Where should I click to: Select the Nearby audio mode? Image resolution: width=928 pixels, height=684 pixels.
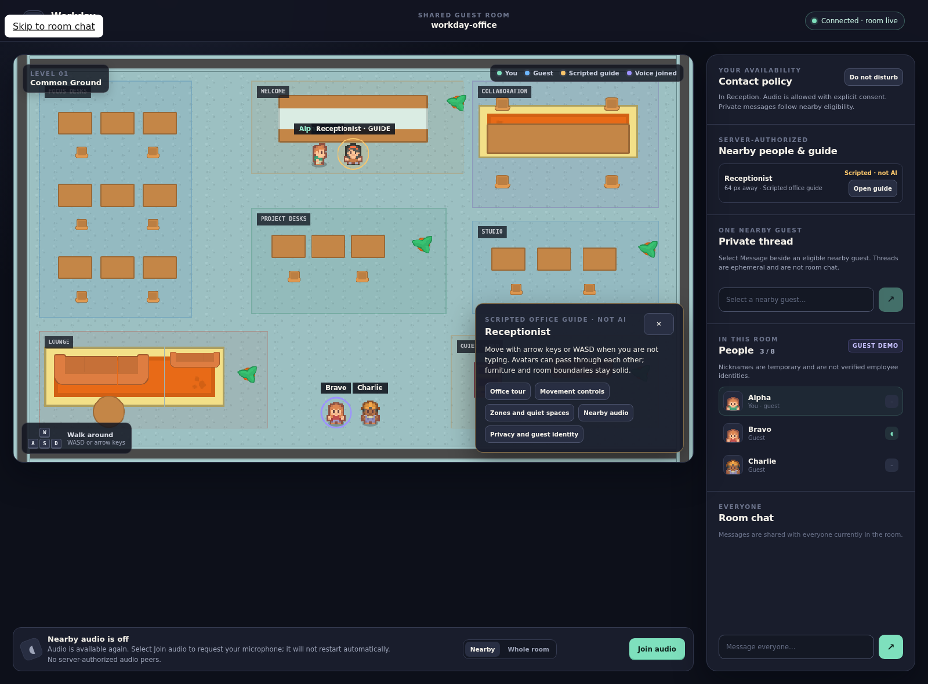coord(483,649)
